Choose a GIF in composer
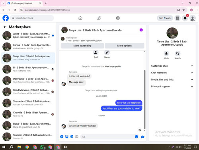 (x=77, y=137)
